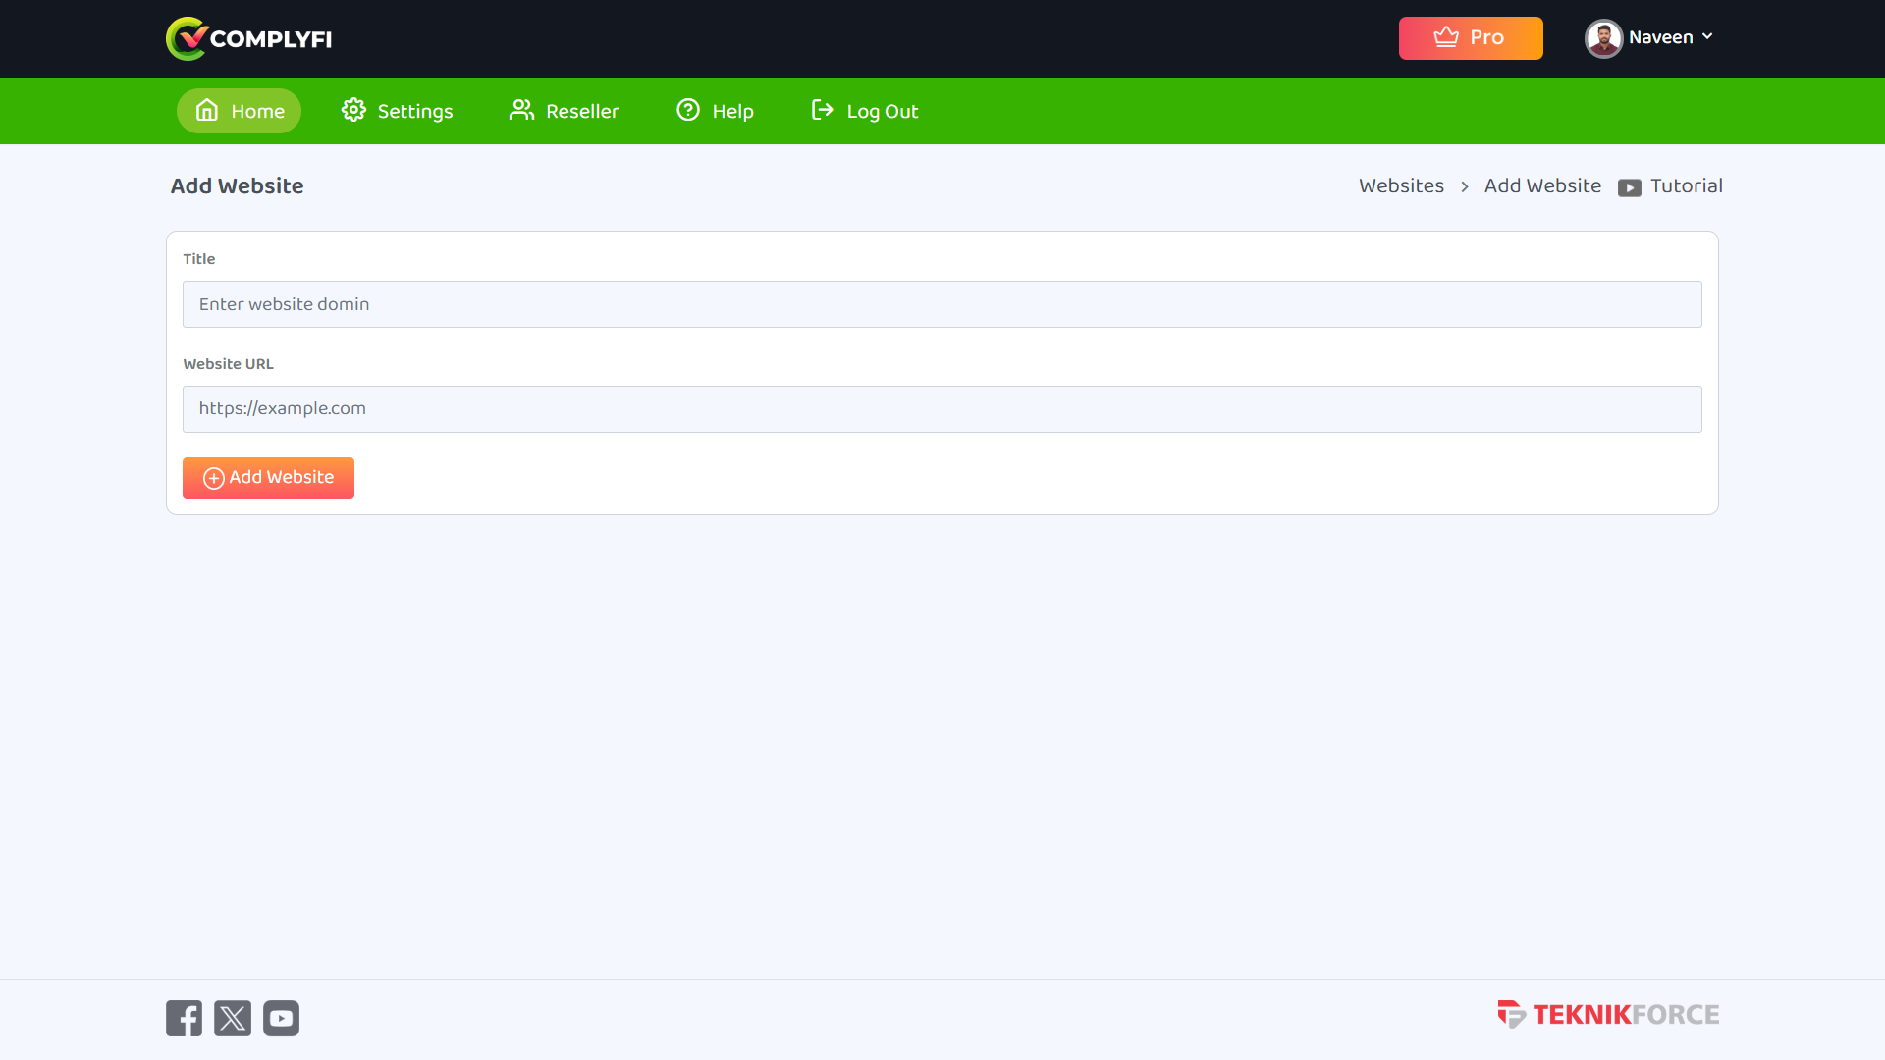The height and width of the screenshot is (1060, 1885).
Task: Open the Settings gear menu
Action: (397, 111)
